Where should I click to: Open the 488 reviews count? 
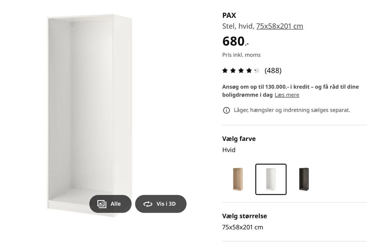point(273,71)
